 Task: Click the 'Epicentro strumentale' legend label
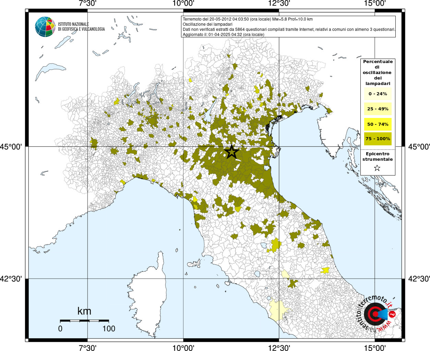[x=378, y=156]
